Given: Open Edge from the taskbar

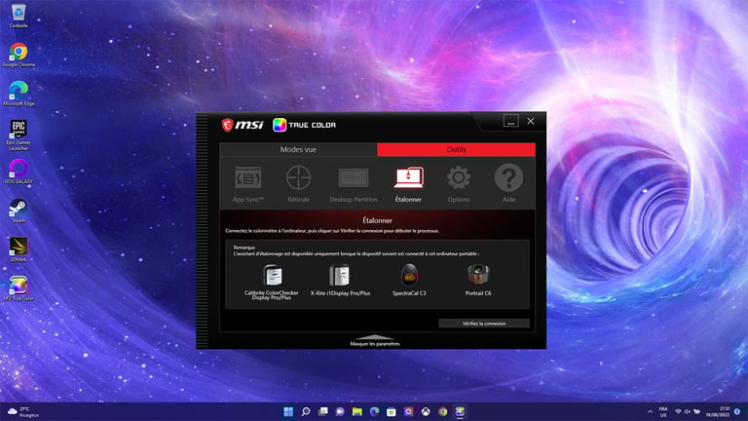Looking at the screenshot, I should (374, 411).
